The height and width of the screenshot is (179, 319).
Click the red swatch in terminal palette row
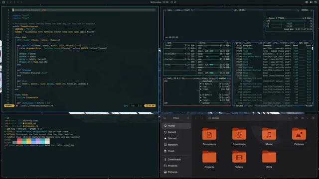click(19, 140)
